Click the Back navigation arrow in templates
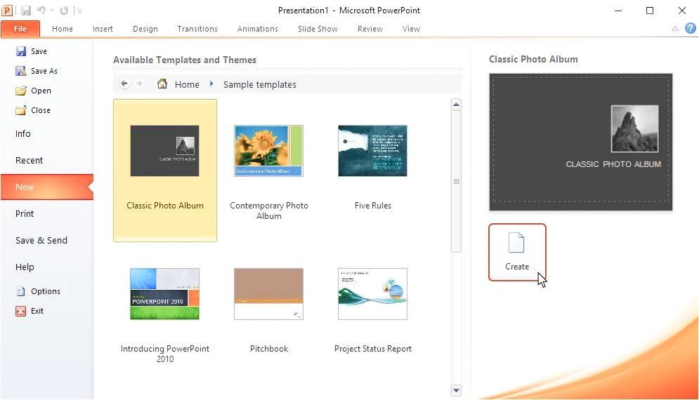Screen dimensions: 699x400 coord(124,84)
